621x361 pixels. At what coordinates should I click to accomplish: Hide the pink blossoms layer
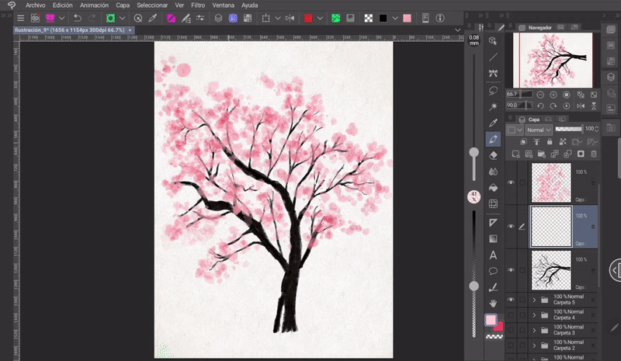tap(511, 182)
